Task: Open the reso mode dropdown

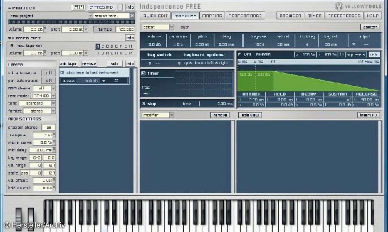Action: coord(53,96)
